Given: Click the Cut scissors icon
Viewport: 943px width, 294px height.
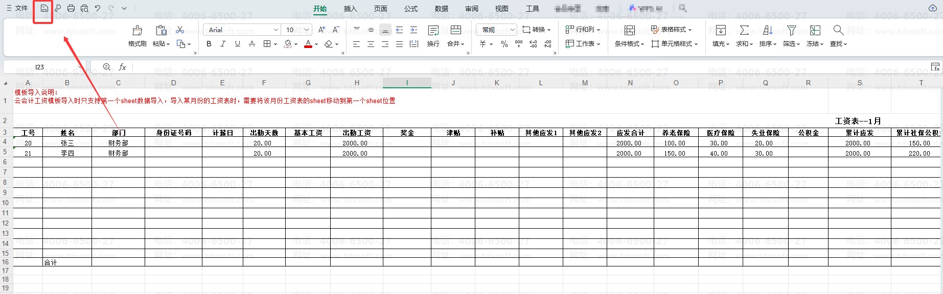Looking at the screenshot, I should click(x=180, y=30).
